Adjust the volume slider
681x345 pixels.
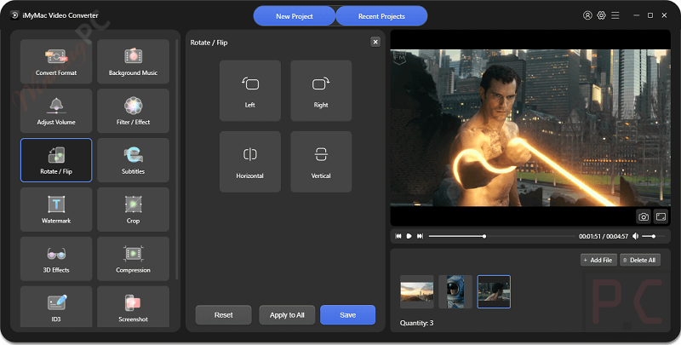click(x=654, y=236)
